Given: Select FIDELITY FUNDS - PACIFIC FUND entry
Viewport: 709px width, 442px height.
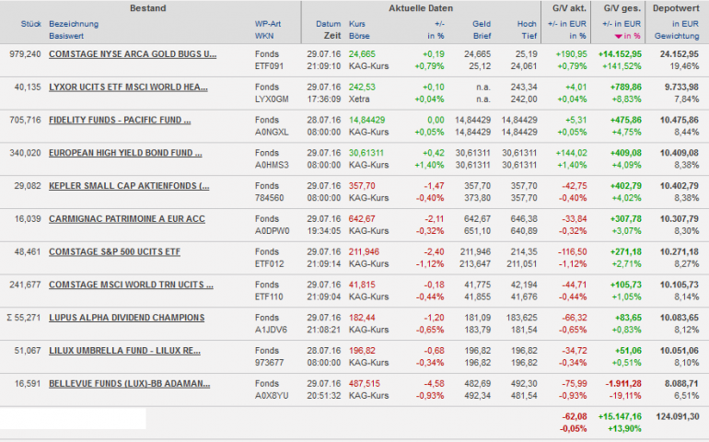Looking at the screenshot, I should [120, 120].
